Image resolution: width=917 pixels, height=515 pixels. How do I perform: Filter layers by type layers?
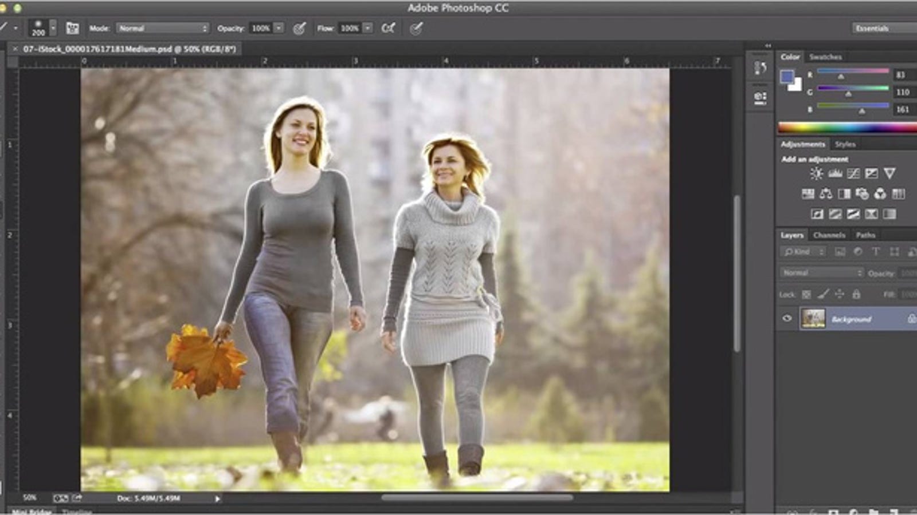[876, 252]
